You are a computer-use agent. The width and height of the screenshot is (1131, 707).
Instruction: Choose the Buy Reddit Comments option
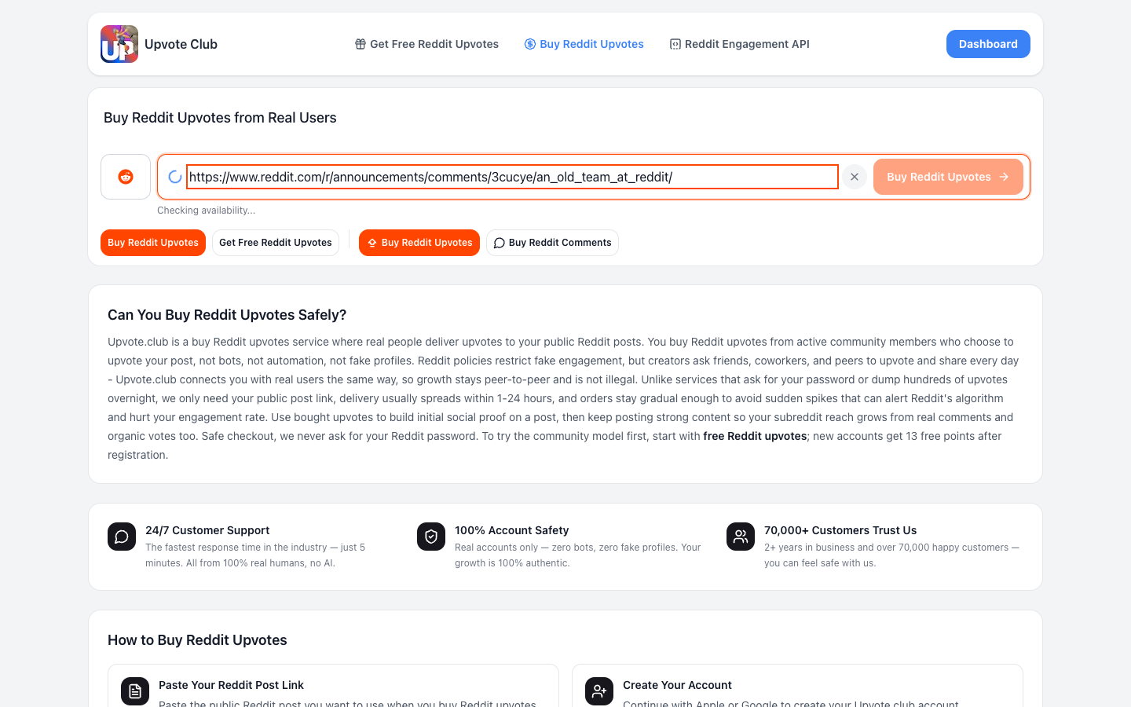point(552,243)
